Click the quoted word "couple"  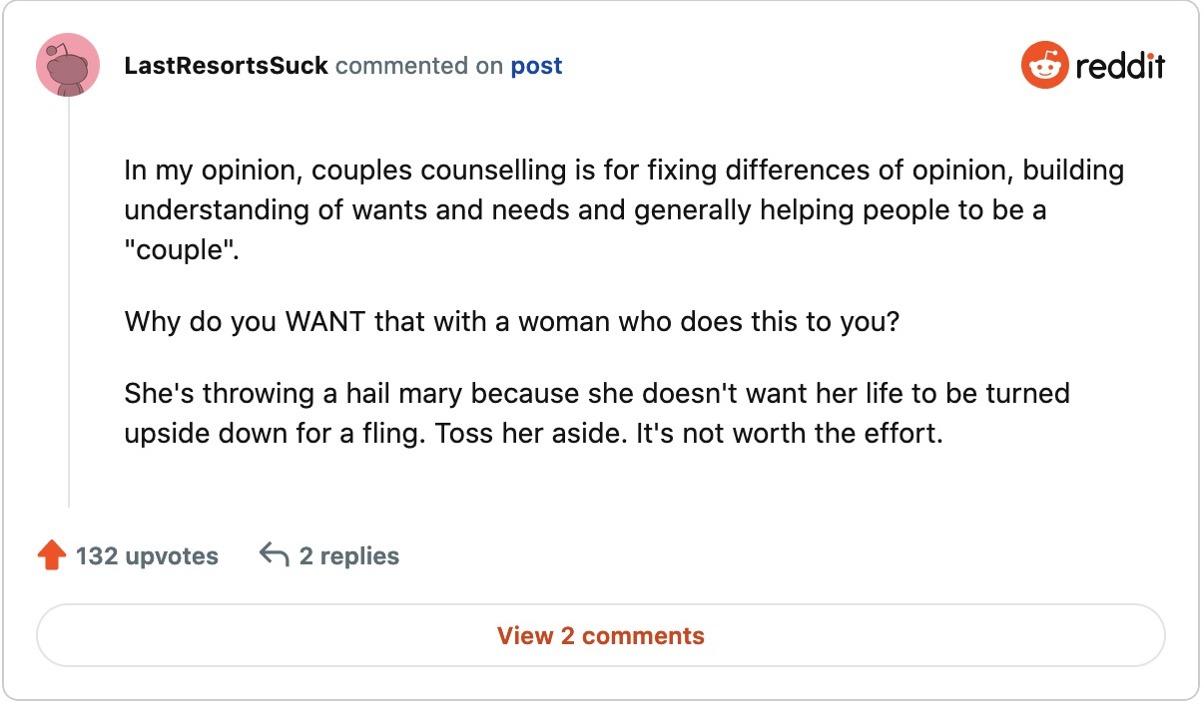pos(180,248)
